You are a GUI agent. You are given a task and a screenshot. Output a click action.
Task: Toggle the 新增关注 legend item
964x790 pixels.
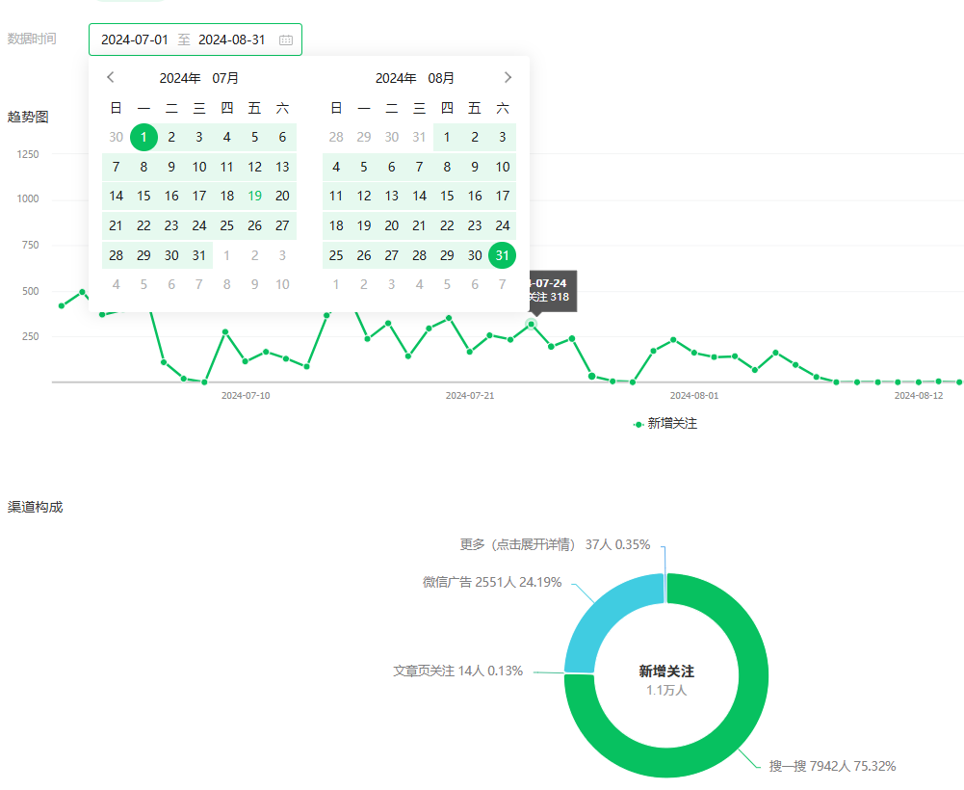pos(664,424)
